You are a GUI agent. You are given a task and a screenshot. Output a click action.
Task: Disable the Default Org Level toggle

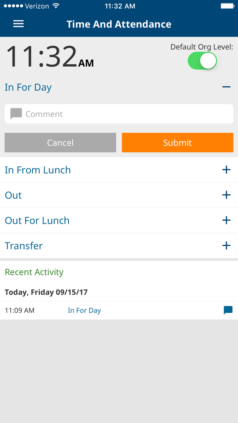click(202, 61)
